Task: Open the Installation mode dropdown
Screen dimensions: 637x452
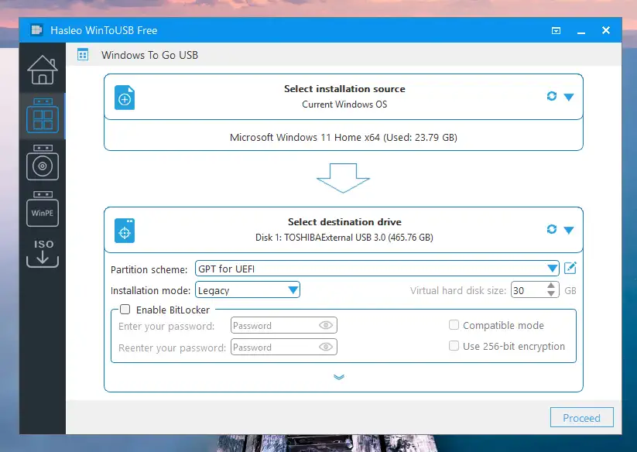Action: [248, 290]
